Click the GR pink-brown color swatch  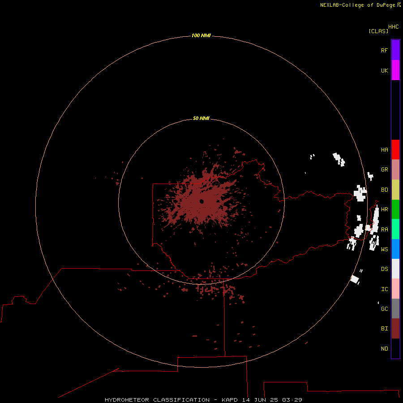click(395, 170)
